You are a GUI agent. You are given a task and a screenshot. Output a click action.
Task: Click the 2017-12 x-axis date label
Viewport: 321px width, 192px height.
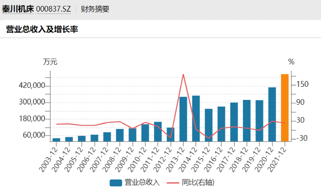226,160
